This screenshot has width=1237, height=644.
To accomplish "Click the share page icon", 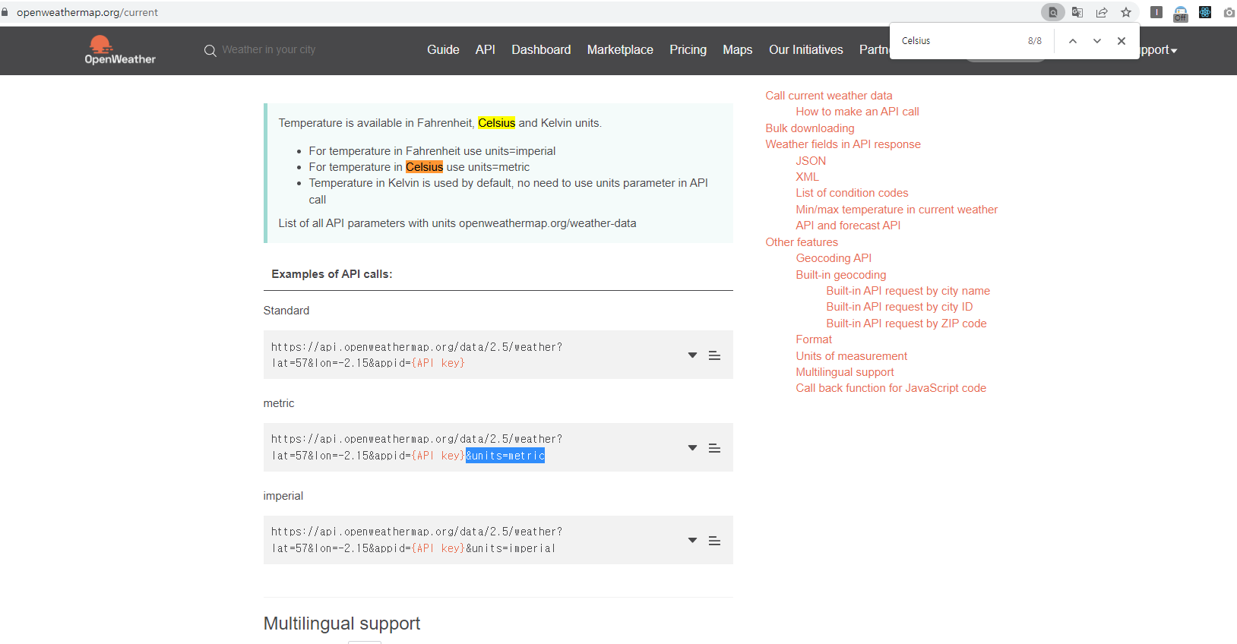I will (1102, 12).
